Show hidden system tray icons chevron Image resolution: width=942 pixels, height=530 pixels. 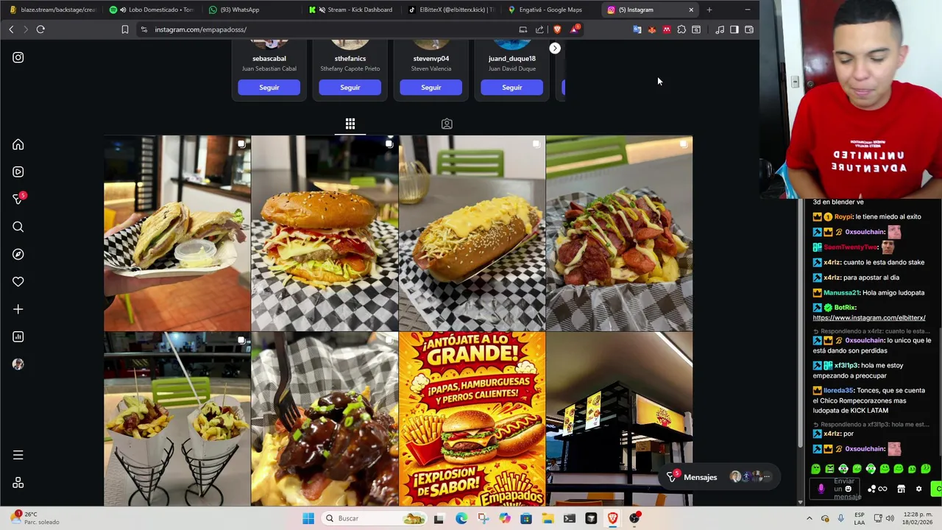[810, 518]
